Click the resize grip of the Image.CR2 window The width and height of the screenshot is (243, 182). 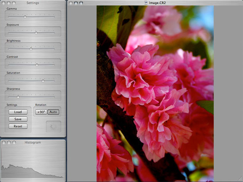(241, 180)
